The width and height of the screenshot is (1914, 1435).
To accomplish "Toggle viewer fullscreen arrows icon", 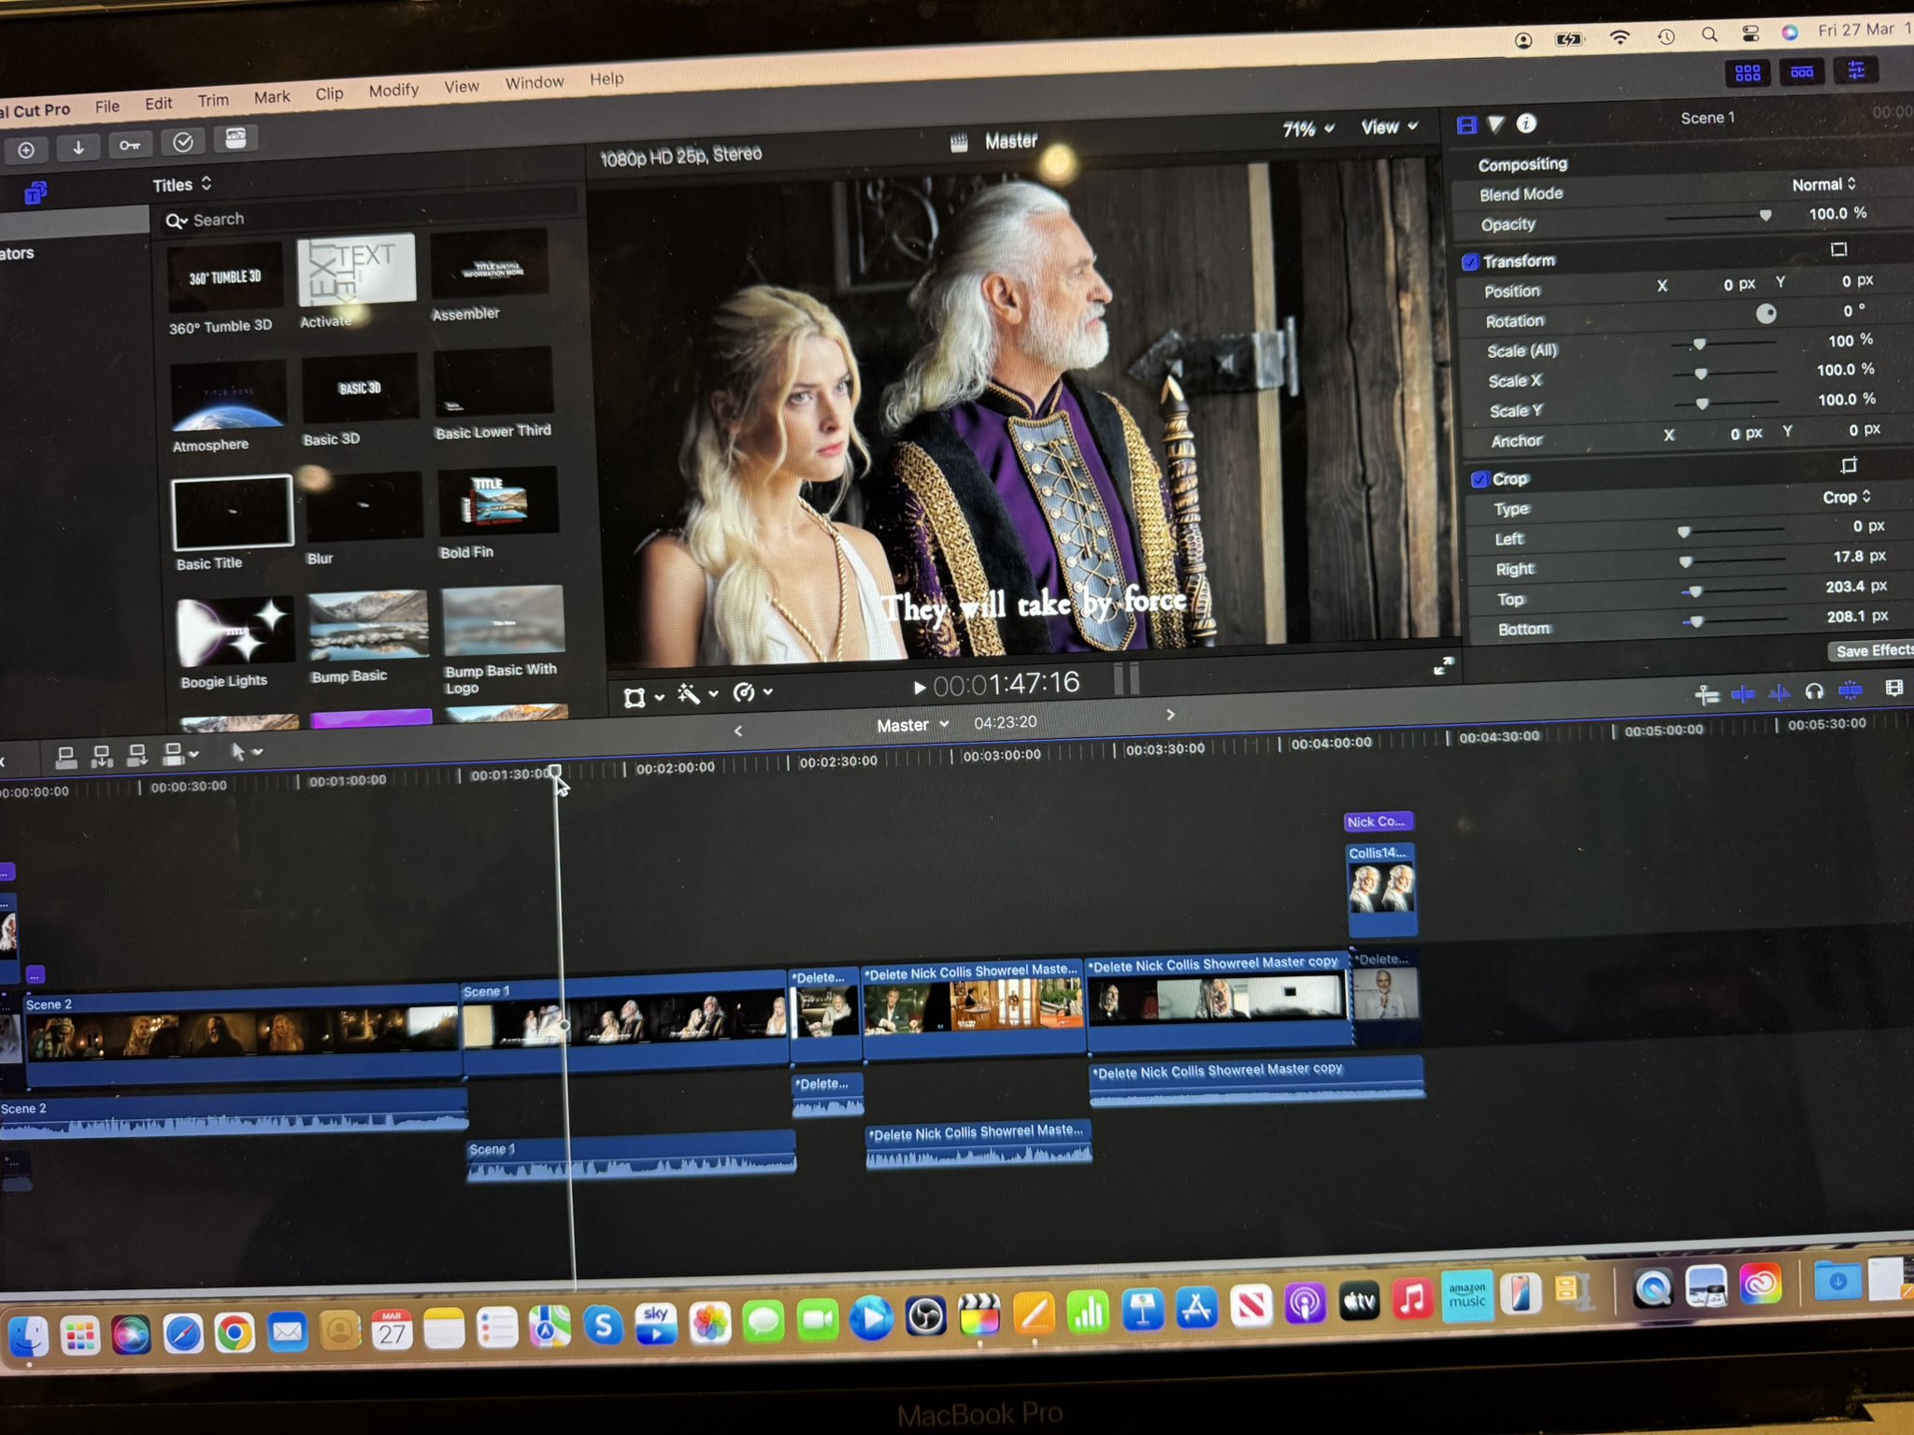I will tap(1444, 665).
